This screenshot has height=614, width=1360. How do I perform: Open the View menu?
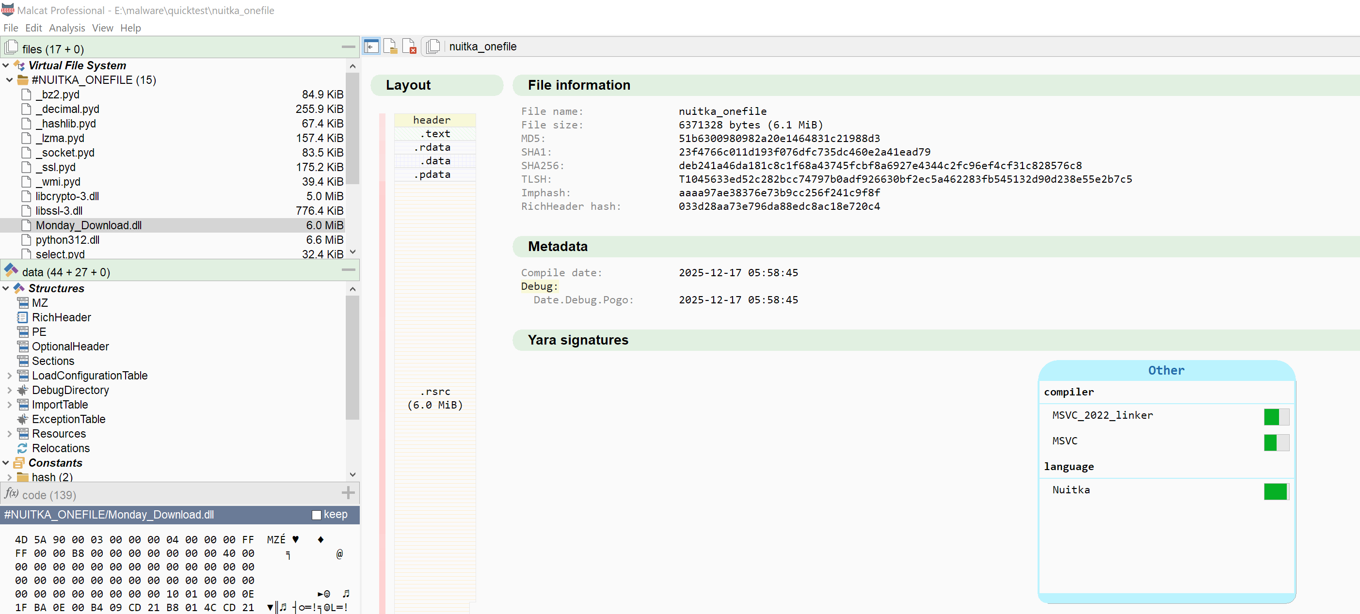102,28
